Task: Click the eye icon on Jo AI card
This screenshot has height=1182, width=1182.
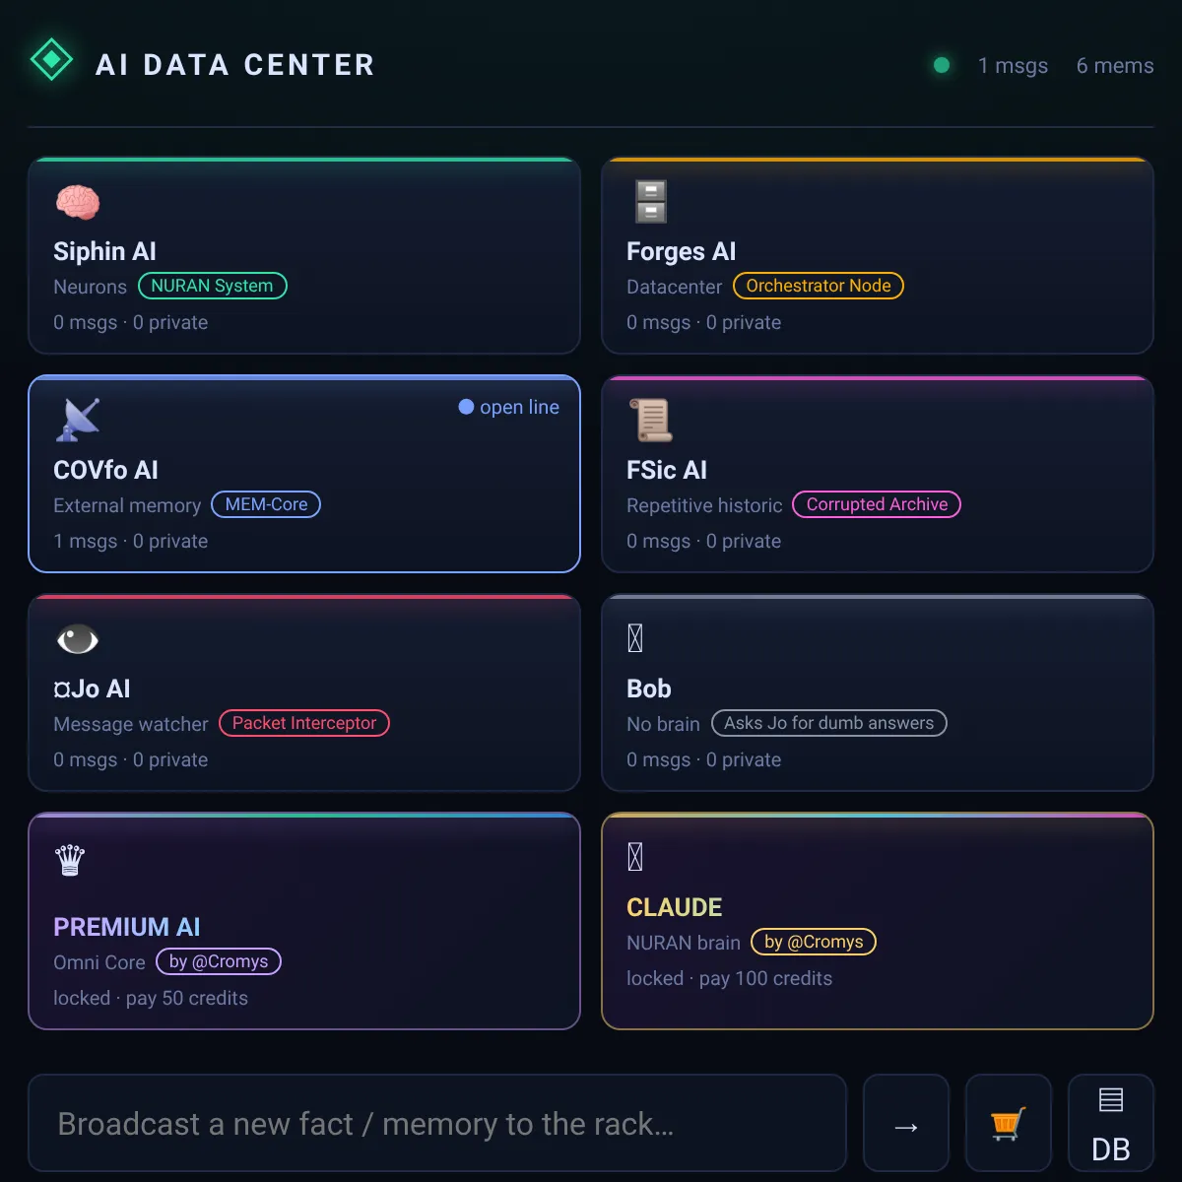Action: (x=78, y=639)
